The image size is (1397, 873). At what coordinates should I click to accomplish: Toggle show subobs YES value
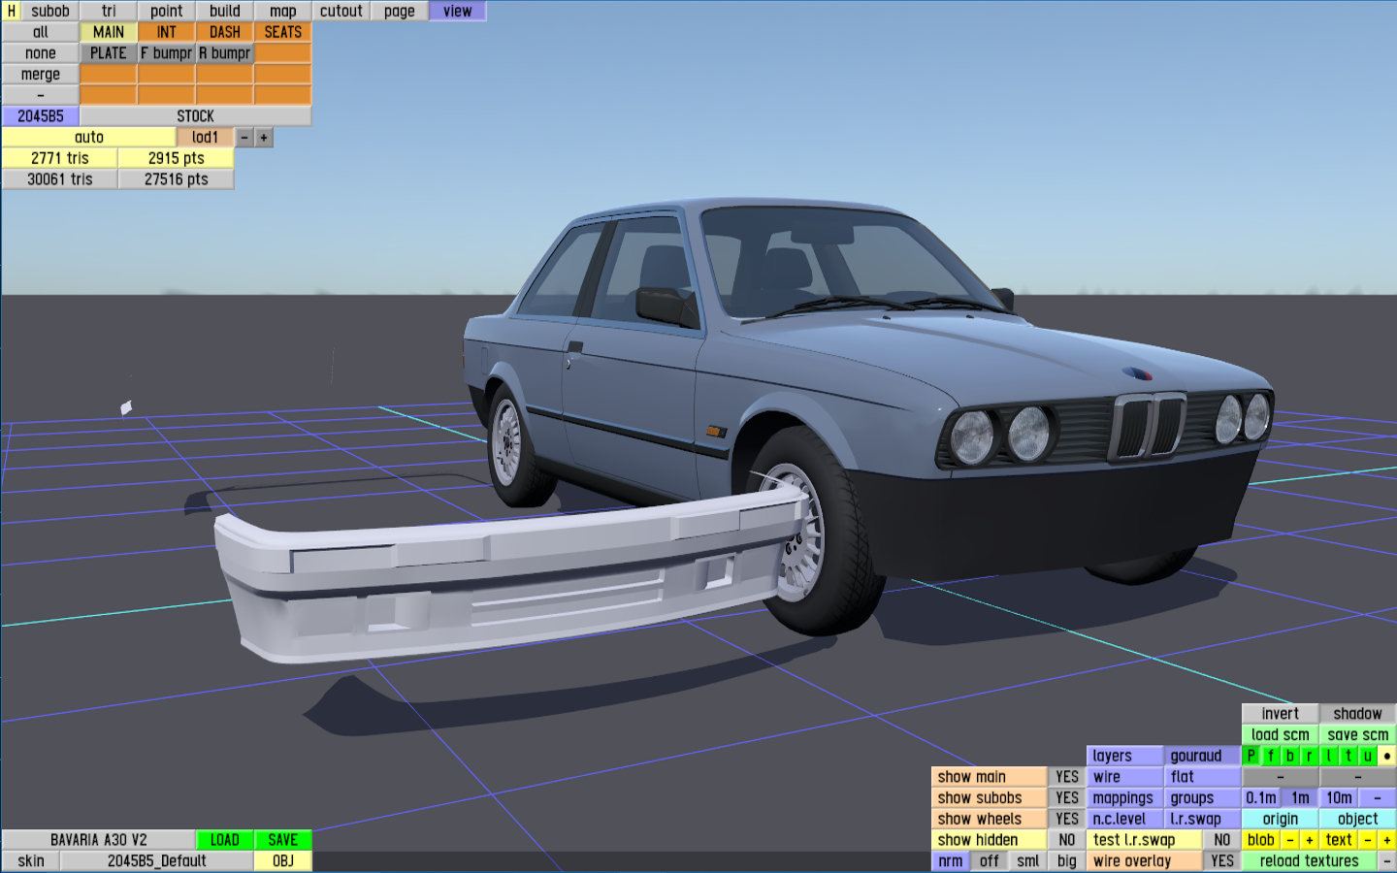pos(1067,798)
